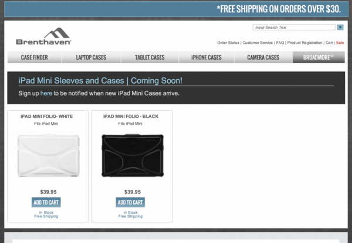Click 'Free Shipping' text under black folio

pyautogui.click(x=130, y=216)
